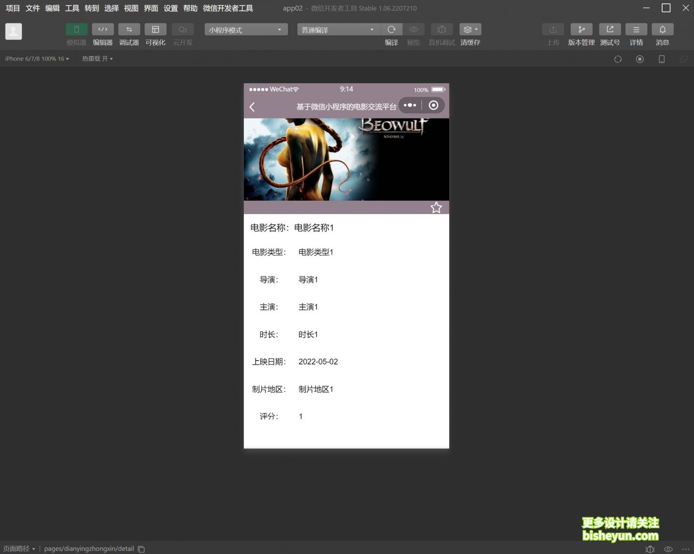Open the 转到 menu

point(92,8)
